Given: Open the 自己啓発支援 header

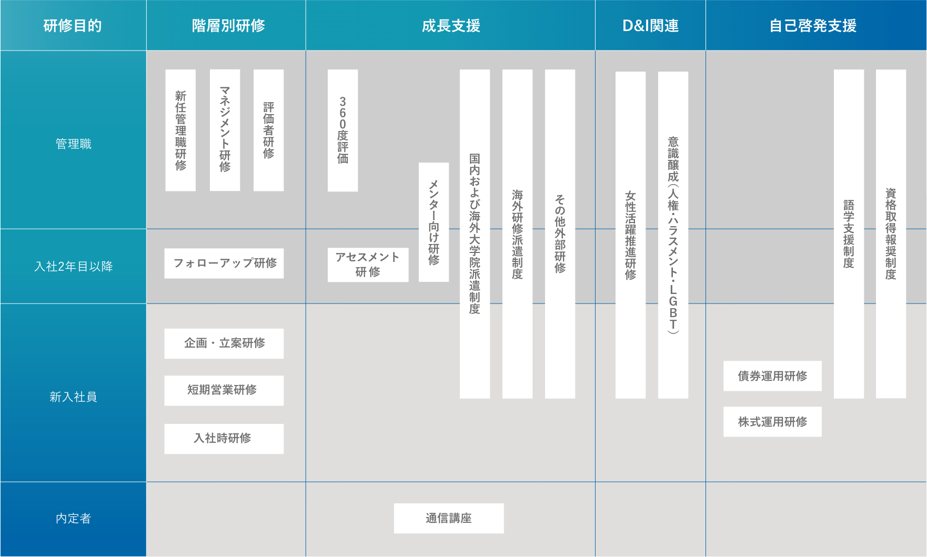Looking at the screenshot, I should (813, 25).
